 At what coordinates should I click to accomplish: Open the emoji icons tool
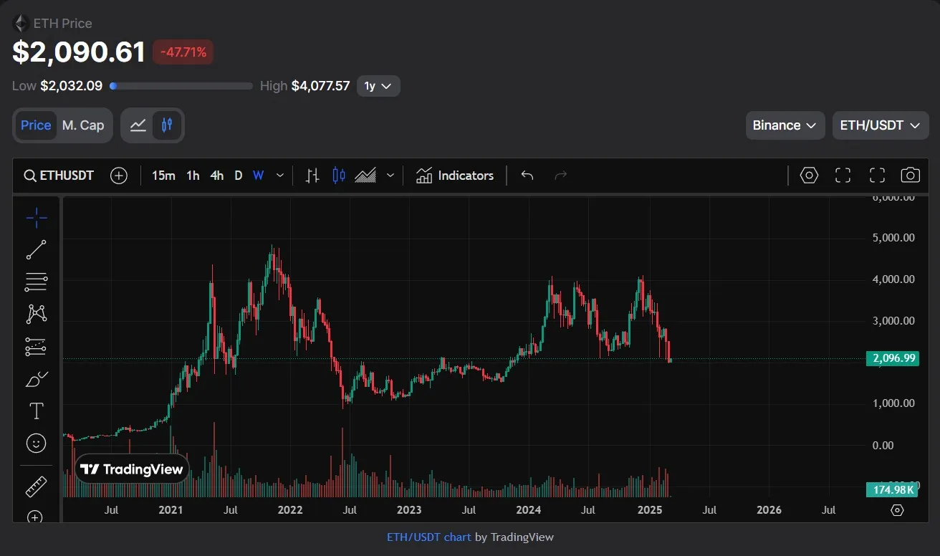tap(36, 444)
